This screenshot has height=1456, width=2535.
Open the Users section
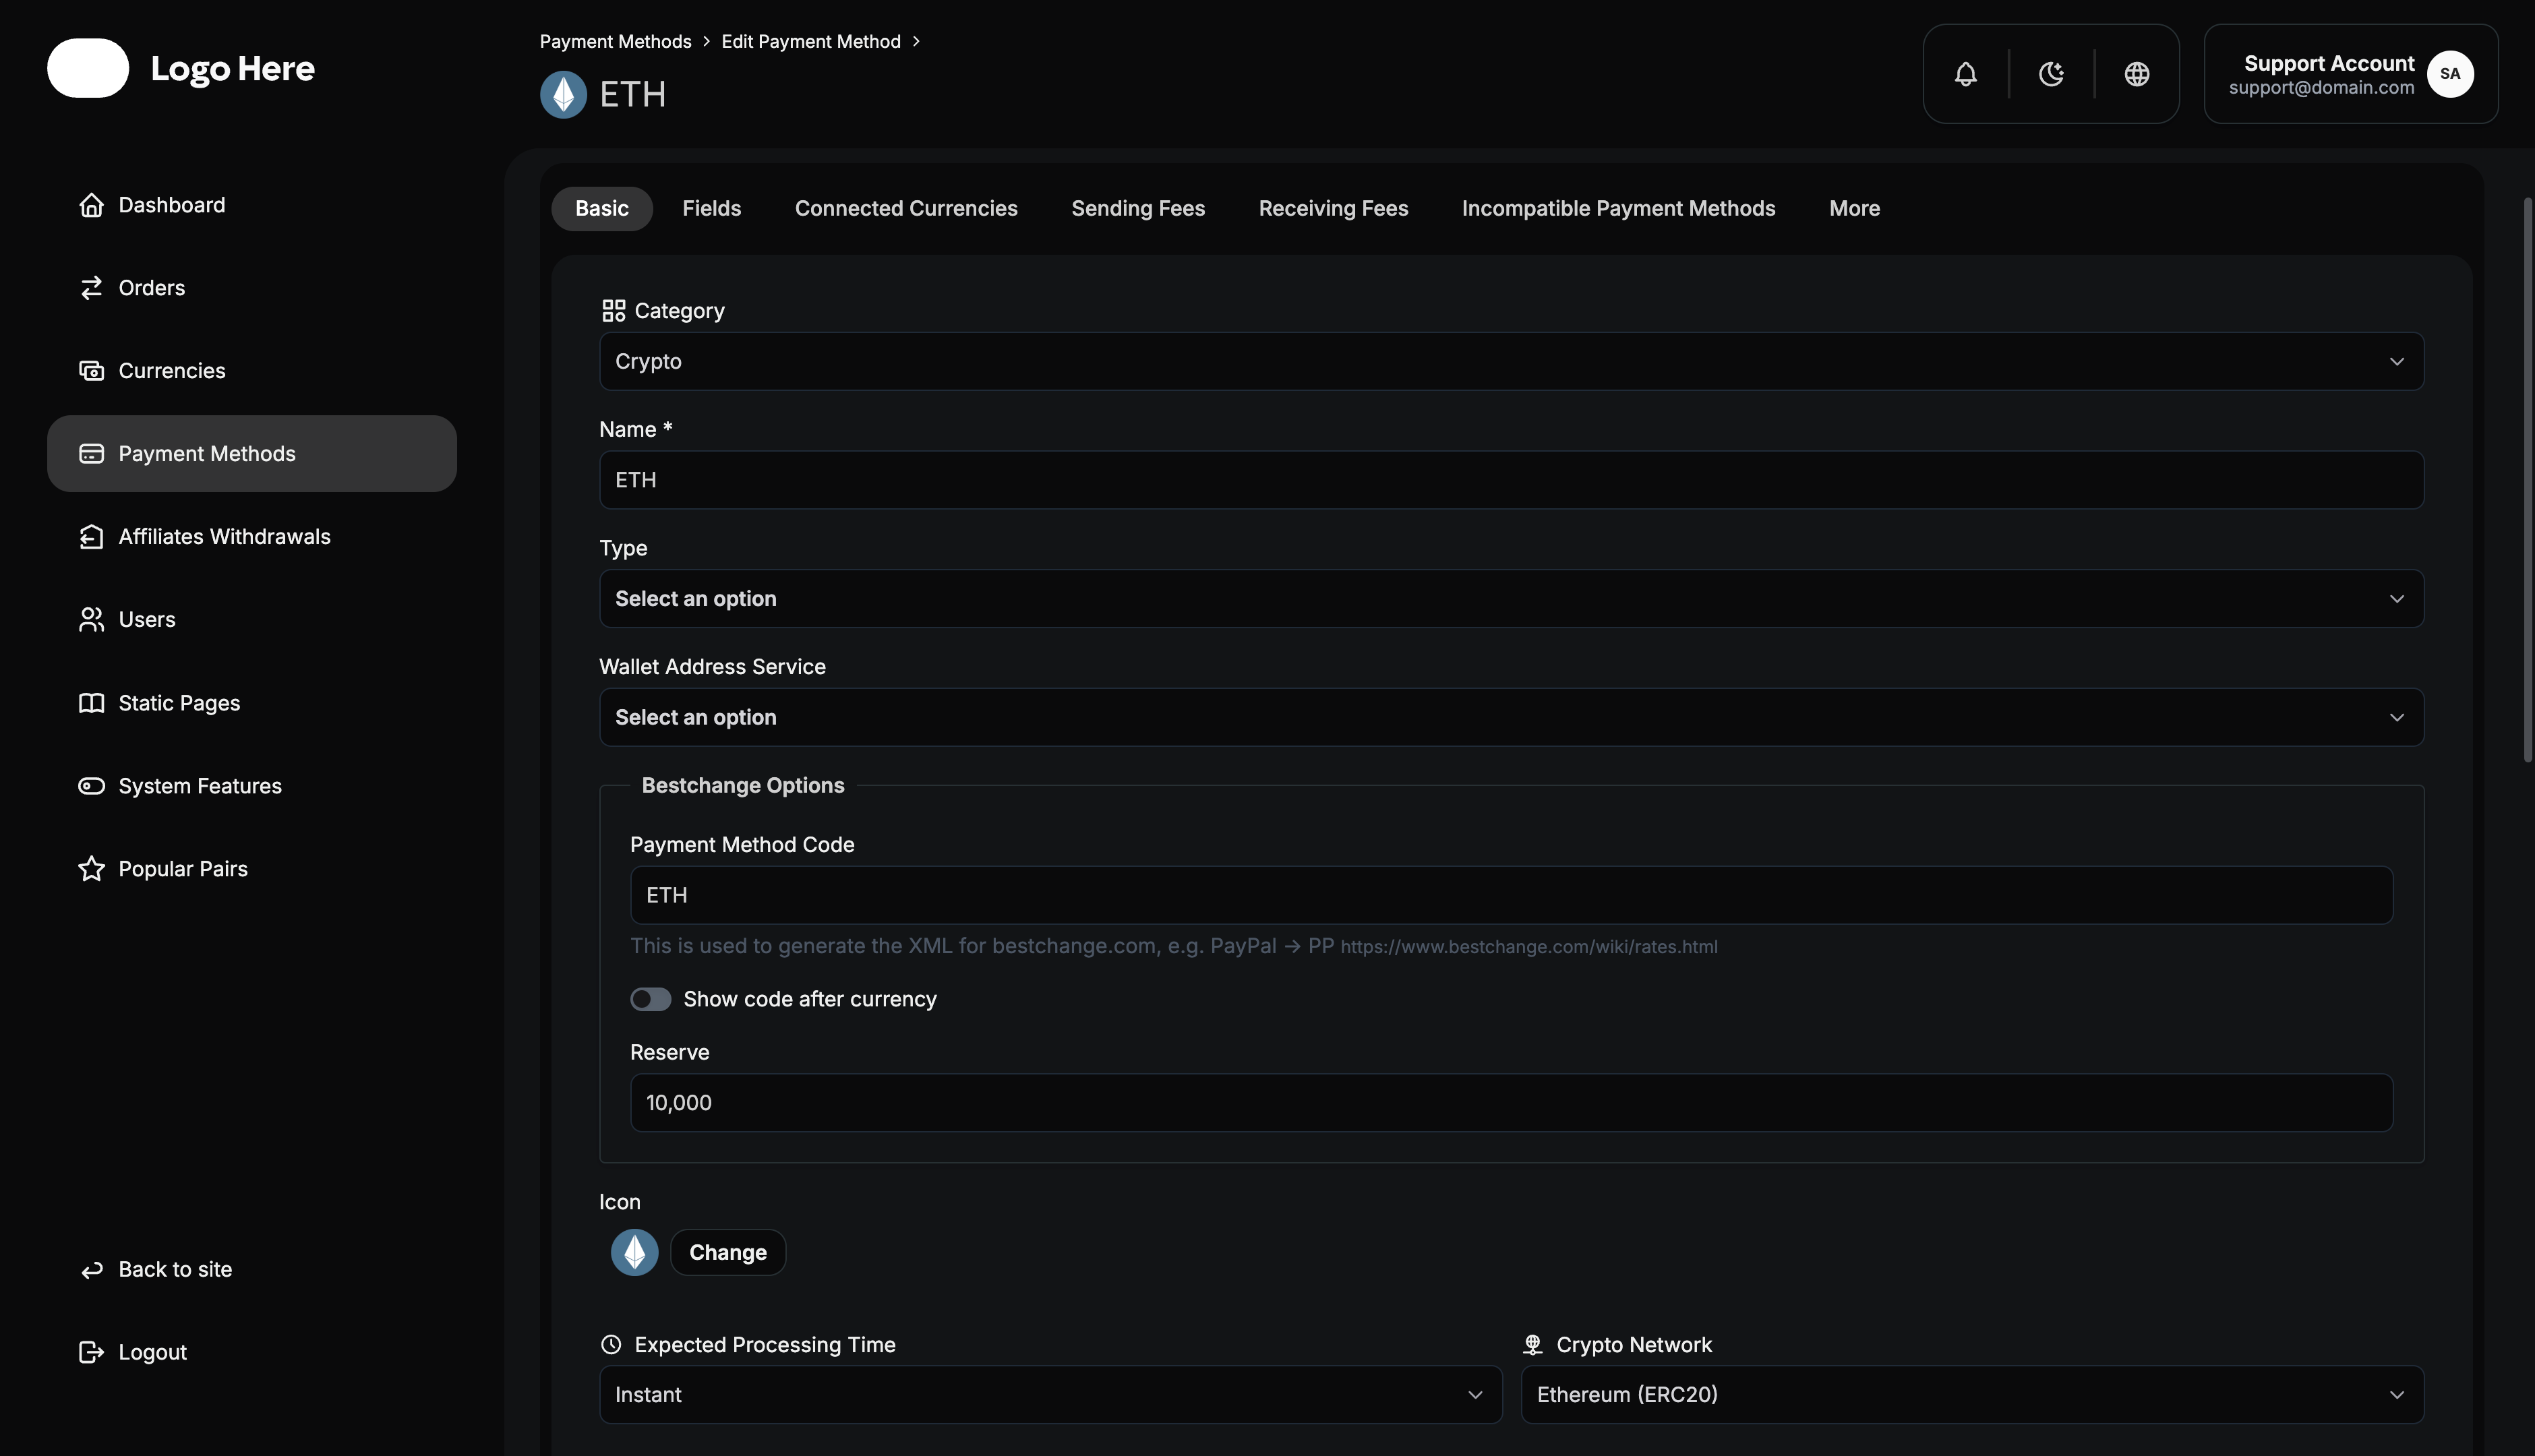tap(146, 619)
